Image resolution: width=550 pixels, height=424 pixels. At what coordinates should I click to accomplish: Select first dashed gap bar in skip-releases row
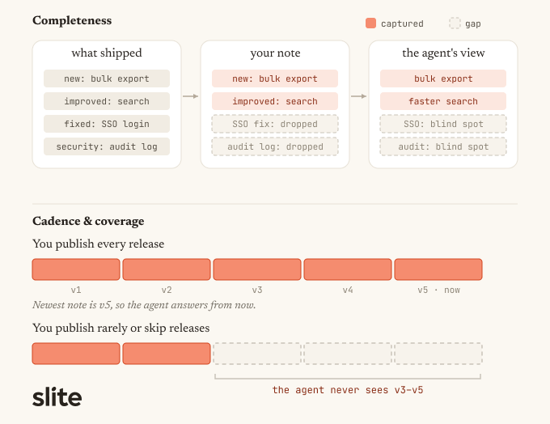[257, 354]
